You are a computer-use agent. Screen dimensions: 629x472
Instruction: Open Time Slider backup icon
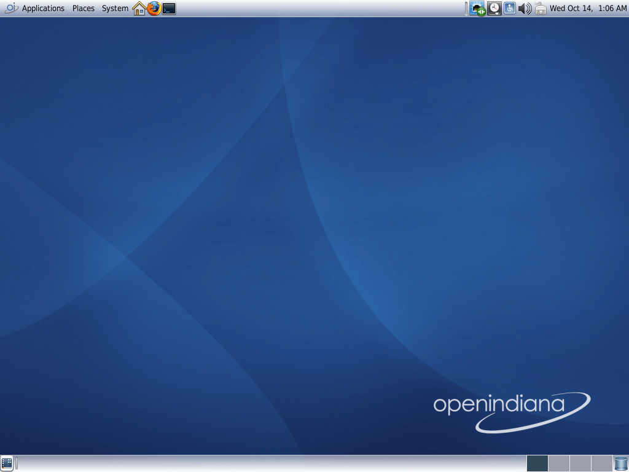click(x=494, y=9)
